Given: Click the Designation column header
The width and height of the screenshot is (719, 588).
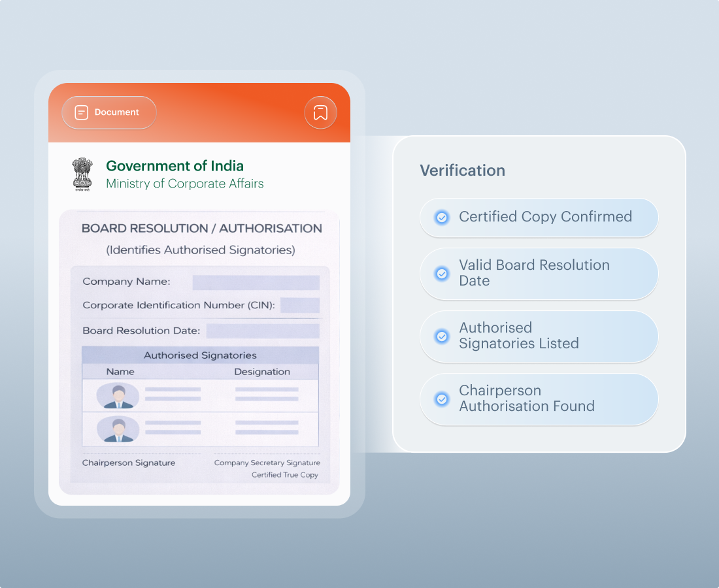Looking at the screenshot, I should pyautogui.click(x=262, y=372).
